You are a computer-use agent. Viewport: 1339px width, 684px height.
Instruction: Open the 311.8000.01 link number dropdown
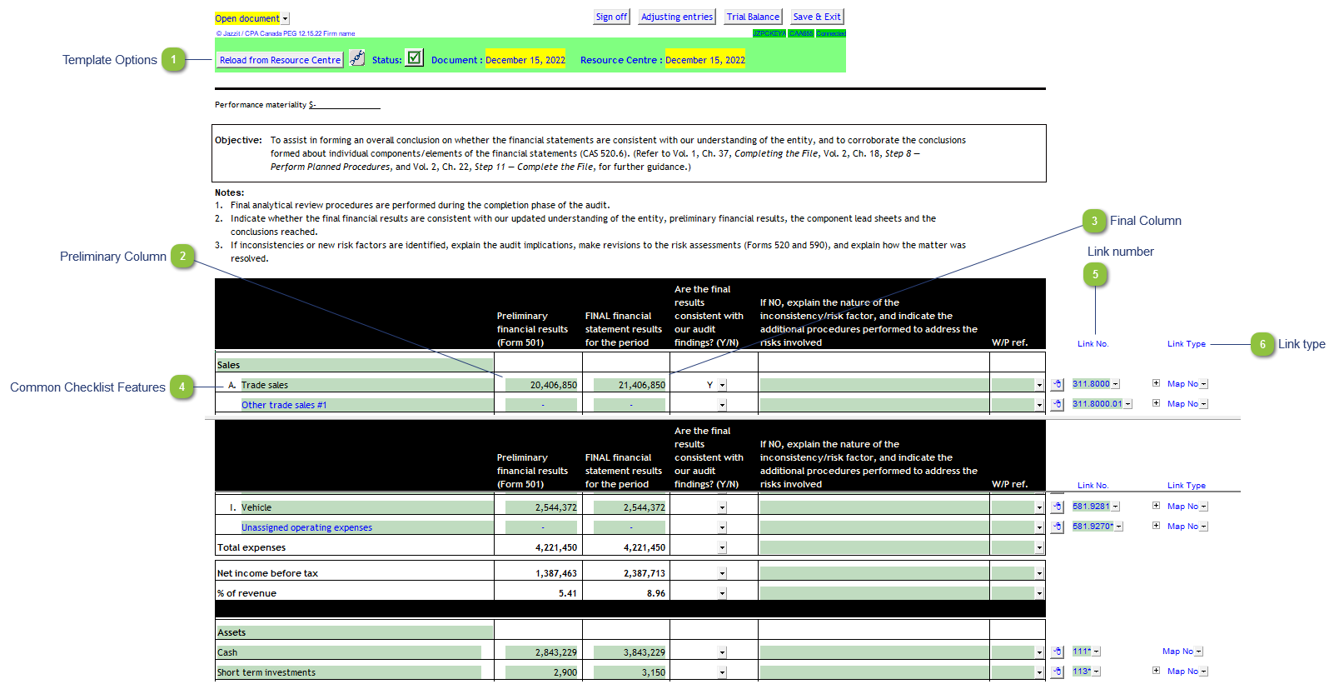[1128, 404]
